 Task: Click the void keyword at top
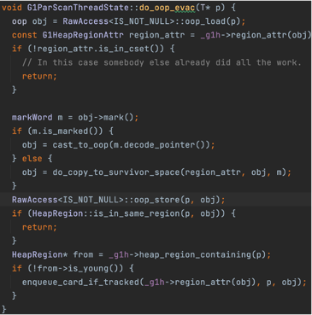click(x=12, y=8)
